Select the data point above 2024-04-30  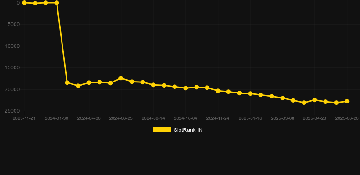[x=89, y=82]
